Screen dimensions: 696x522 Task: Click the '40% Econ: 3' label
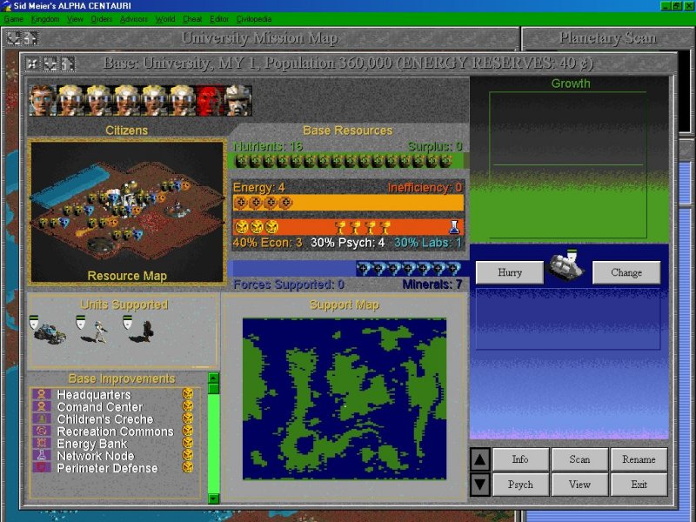coord(267,243)
